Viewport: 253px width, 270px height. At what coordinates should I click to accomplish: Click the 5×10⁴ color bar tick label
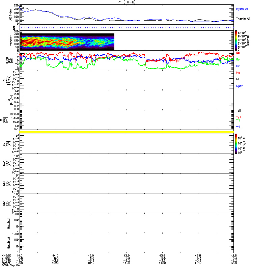(242, 32)
